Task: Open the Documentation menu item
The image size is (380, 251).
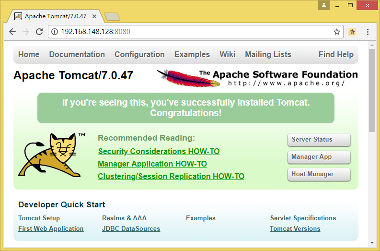Action: [x=77, y=54]
